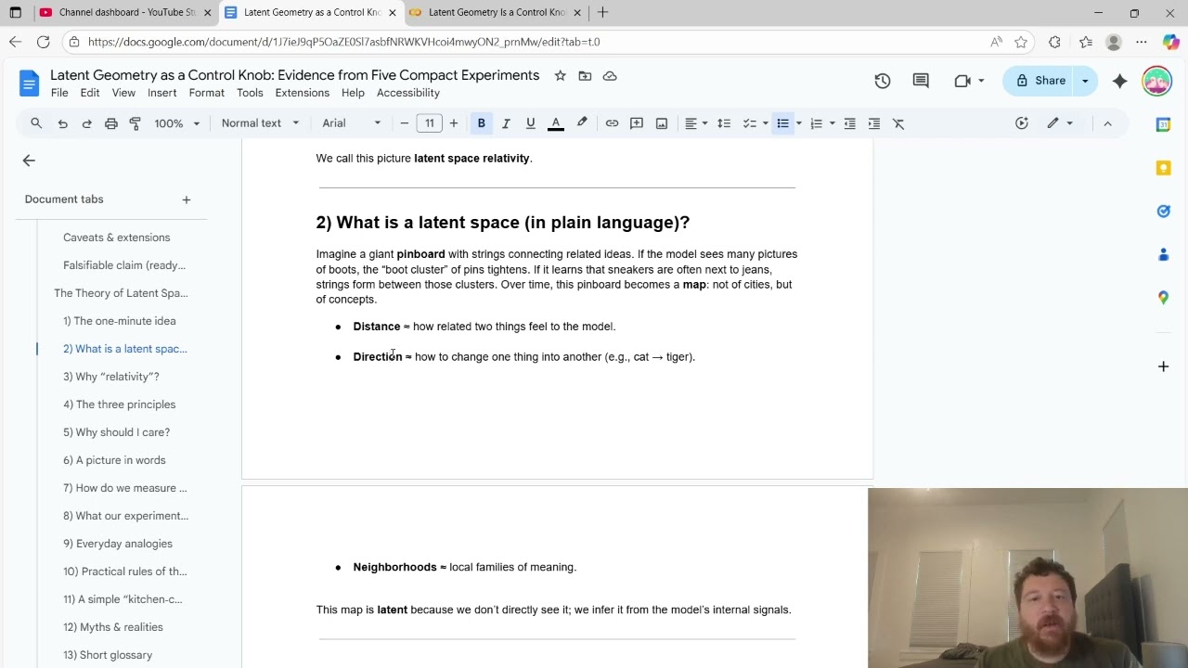Move document with folder icon
1188x668 pixels.
pyautogui.click(x=585, y=76)
